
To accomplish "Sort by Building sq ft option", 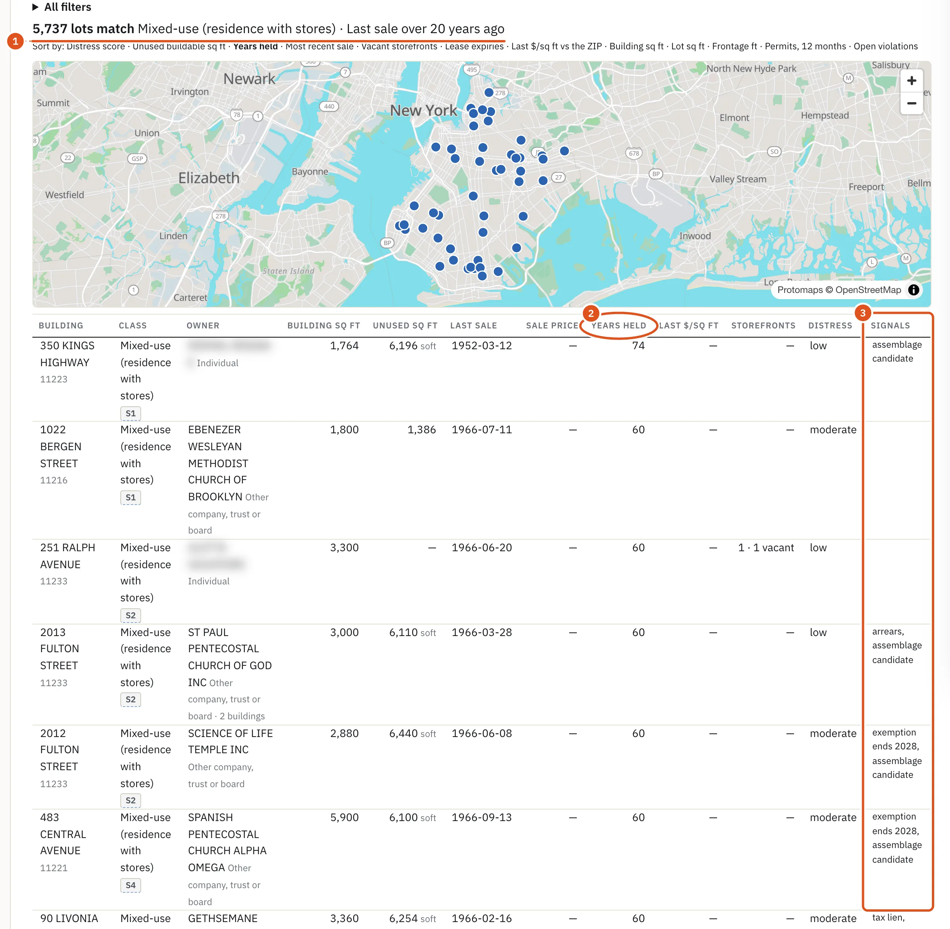I will (x=636, y=47).
